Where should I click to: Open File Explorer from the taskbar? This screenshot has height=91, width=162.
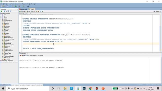coord(65,88)
